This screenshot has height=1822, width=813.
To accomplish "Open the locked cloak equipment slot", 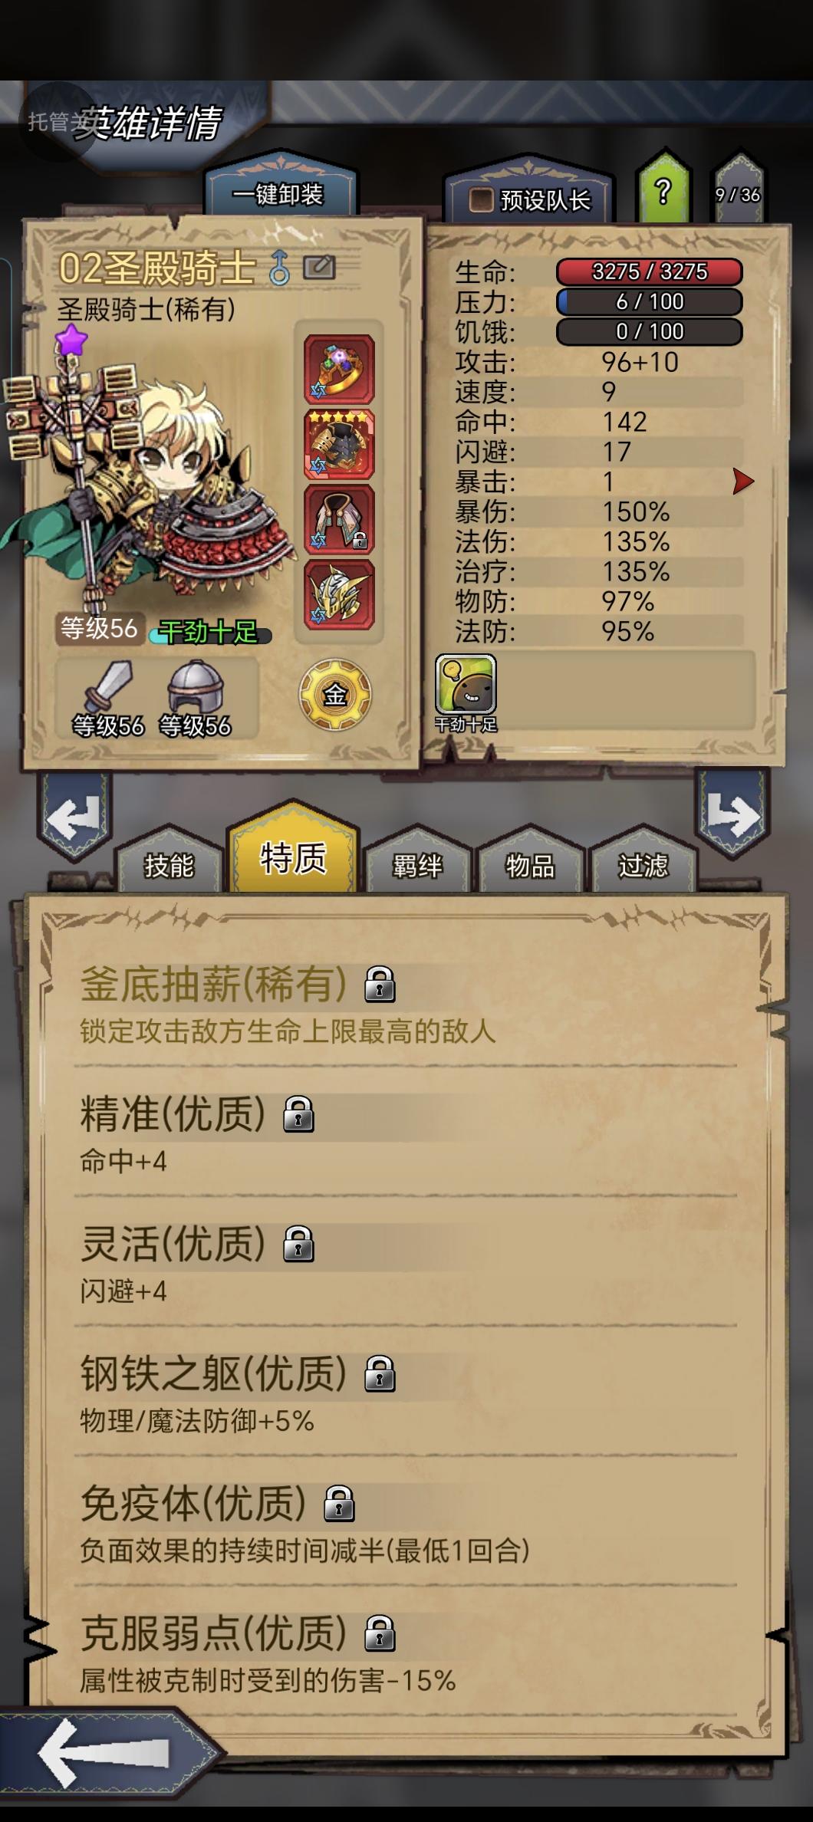I will coord(339,519).
